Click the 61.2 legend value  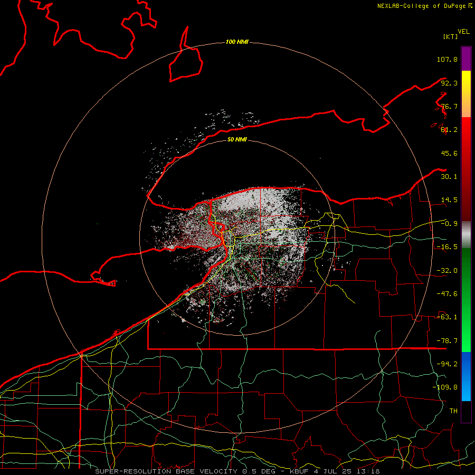[449, 130]
